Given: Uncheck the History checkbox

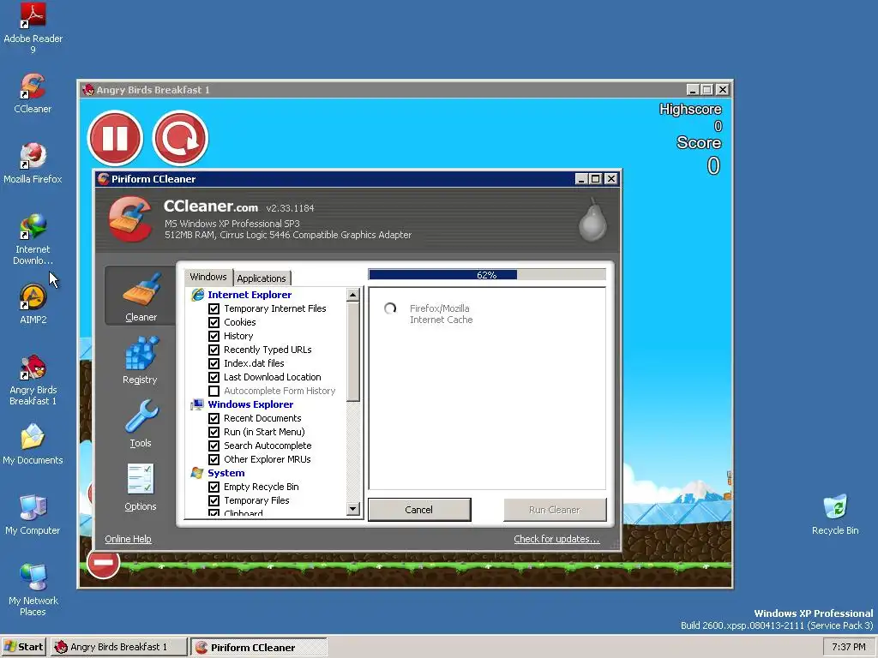Looking at the screenshot, I should 213,336.
